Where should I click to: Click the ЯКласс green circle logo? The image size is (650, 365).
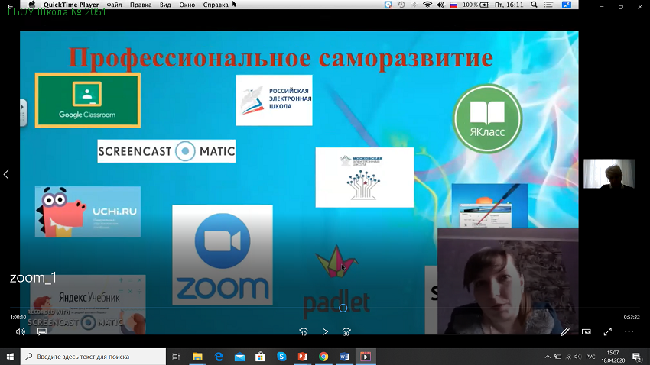(x=488, y=119)
